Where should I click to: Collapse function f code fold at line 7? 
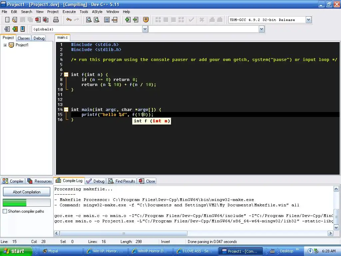66,74
